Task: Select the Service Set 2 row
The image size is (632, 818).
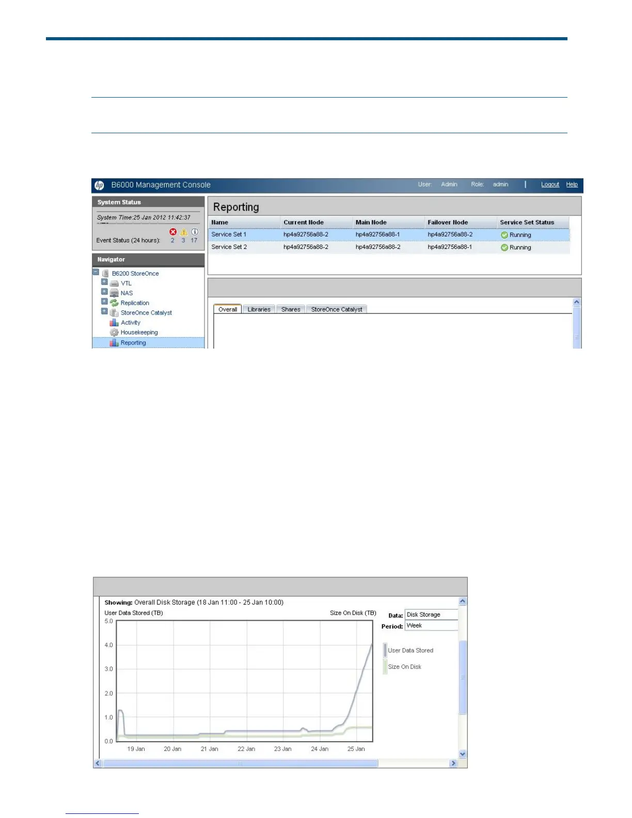Action: 389,247
